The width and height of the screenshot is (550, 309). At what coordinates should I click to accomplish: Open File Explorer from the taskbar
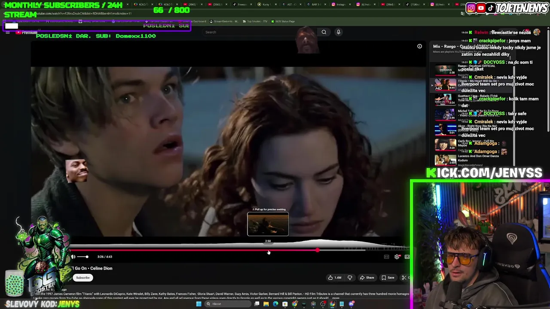click(266, 304)
